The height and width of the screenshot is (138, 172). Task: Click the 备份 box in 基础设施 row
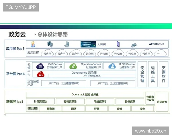tap(120, 109)
